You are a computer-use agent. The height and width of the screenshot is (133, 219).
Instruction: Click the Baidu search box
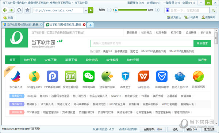point(187,10)
